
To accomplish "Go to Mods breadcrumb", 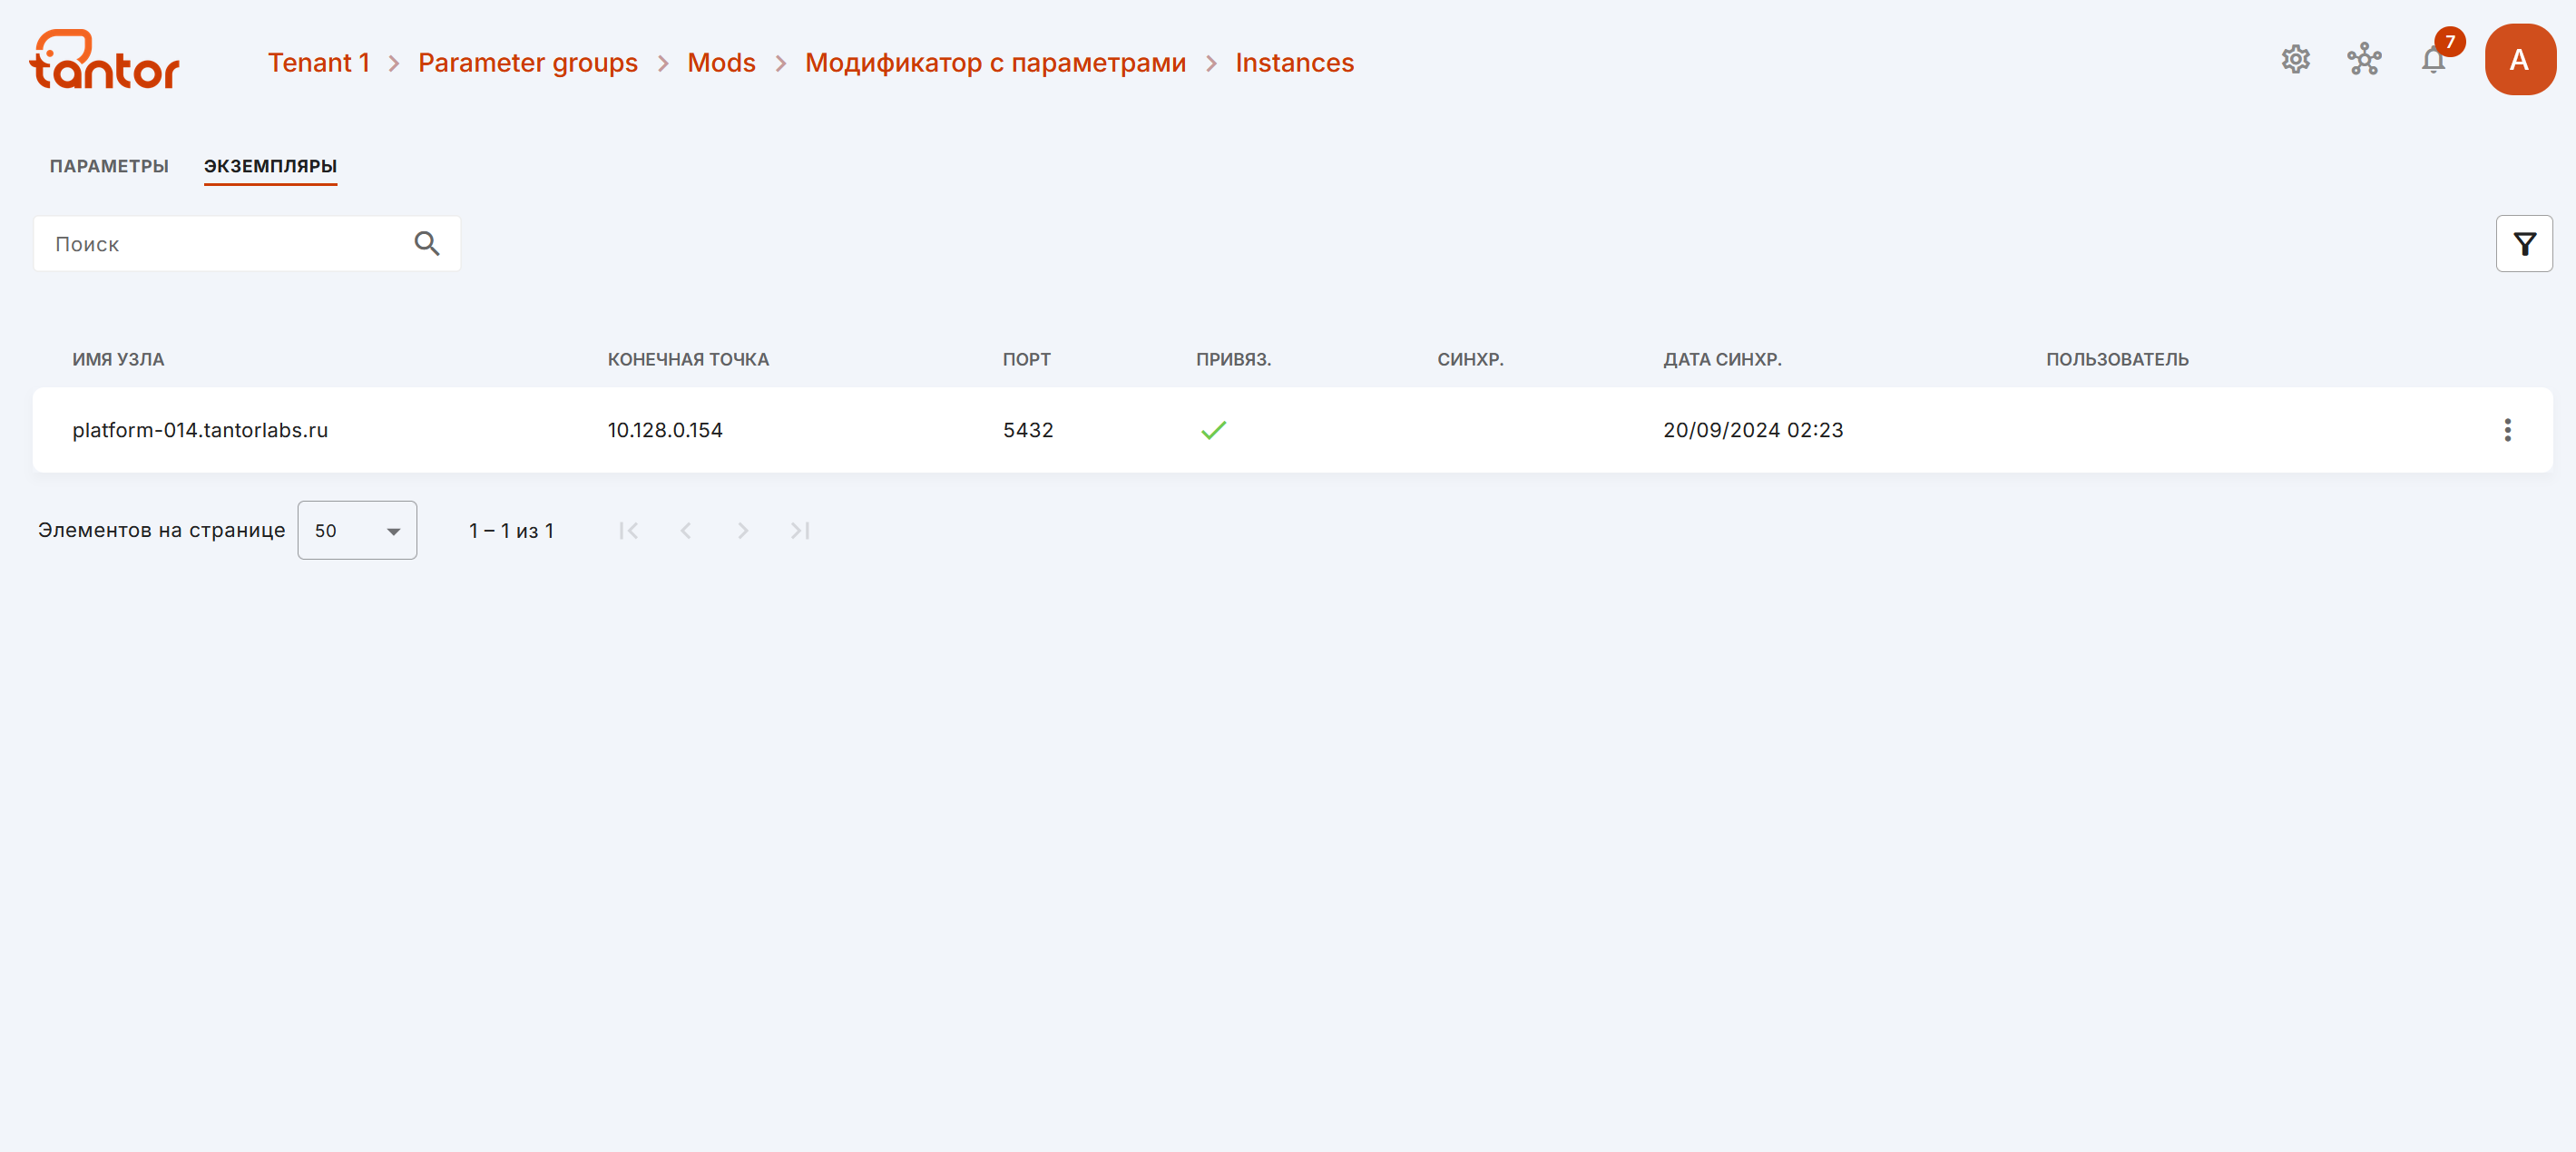I will click(721, 62).
